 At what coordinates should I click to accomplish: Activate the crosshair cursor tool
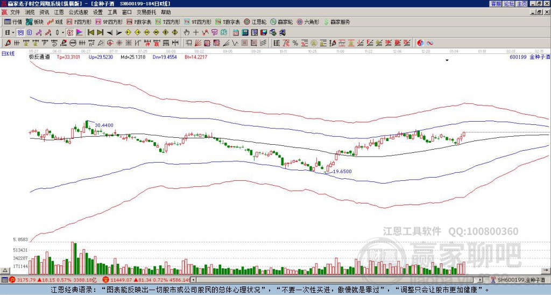click(196, 32)
